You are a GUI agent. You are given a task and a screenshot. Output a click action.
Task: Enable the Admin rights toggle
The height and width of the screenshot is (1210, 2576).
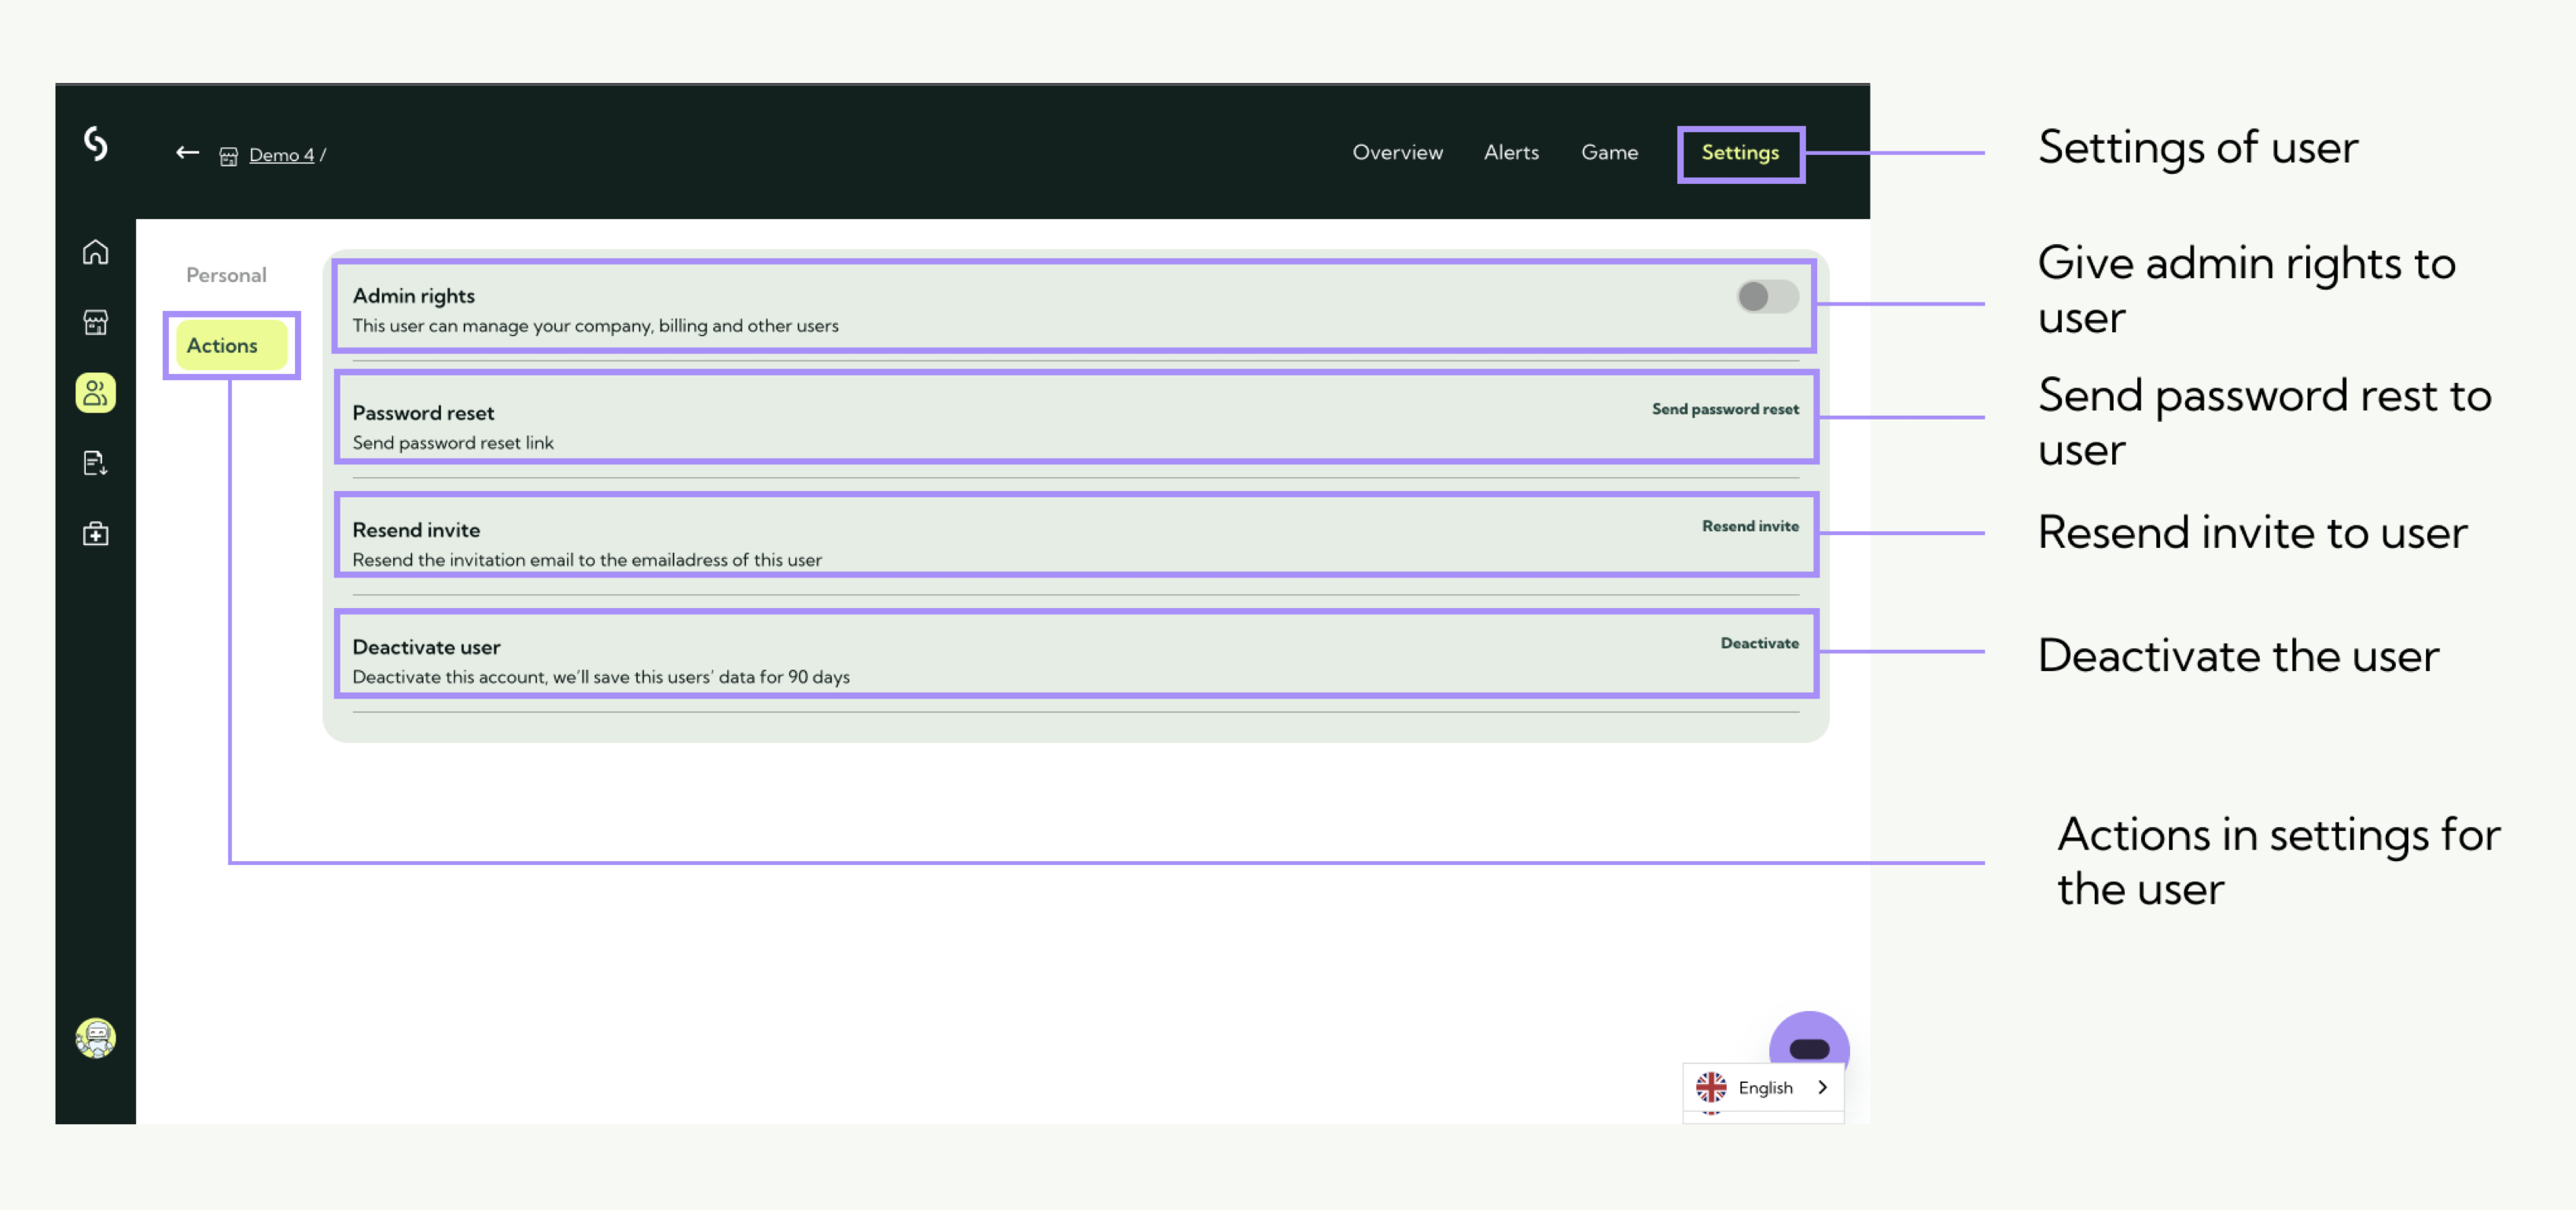(1766, 297)
